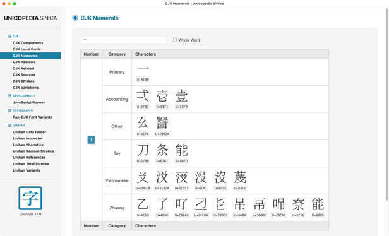Open Unihan Radical-Strokes
Screen dimensions: 389x236
tap(33, 151)
